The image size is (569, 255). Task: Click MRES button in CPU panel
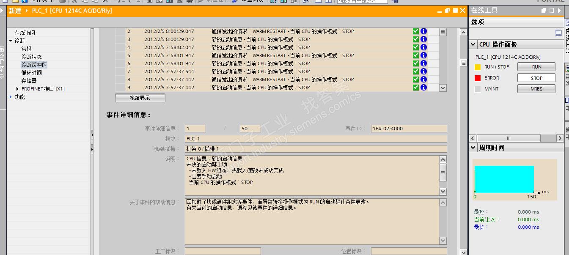(x=536, y=89)
